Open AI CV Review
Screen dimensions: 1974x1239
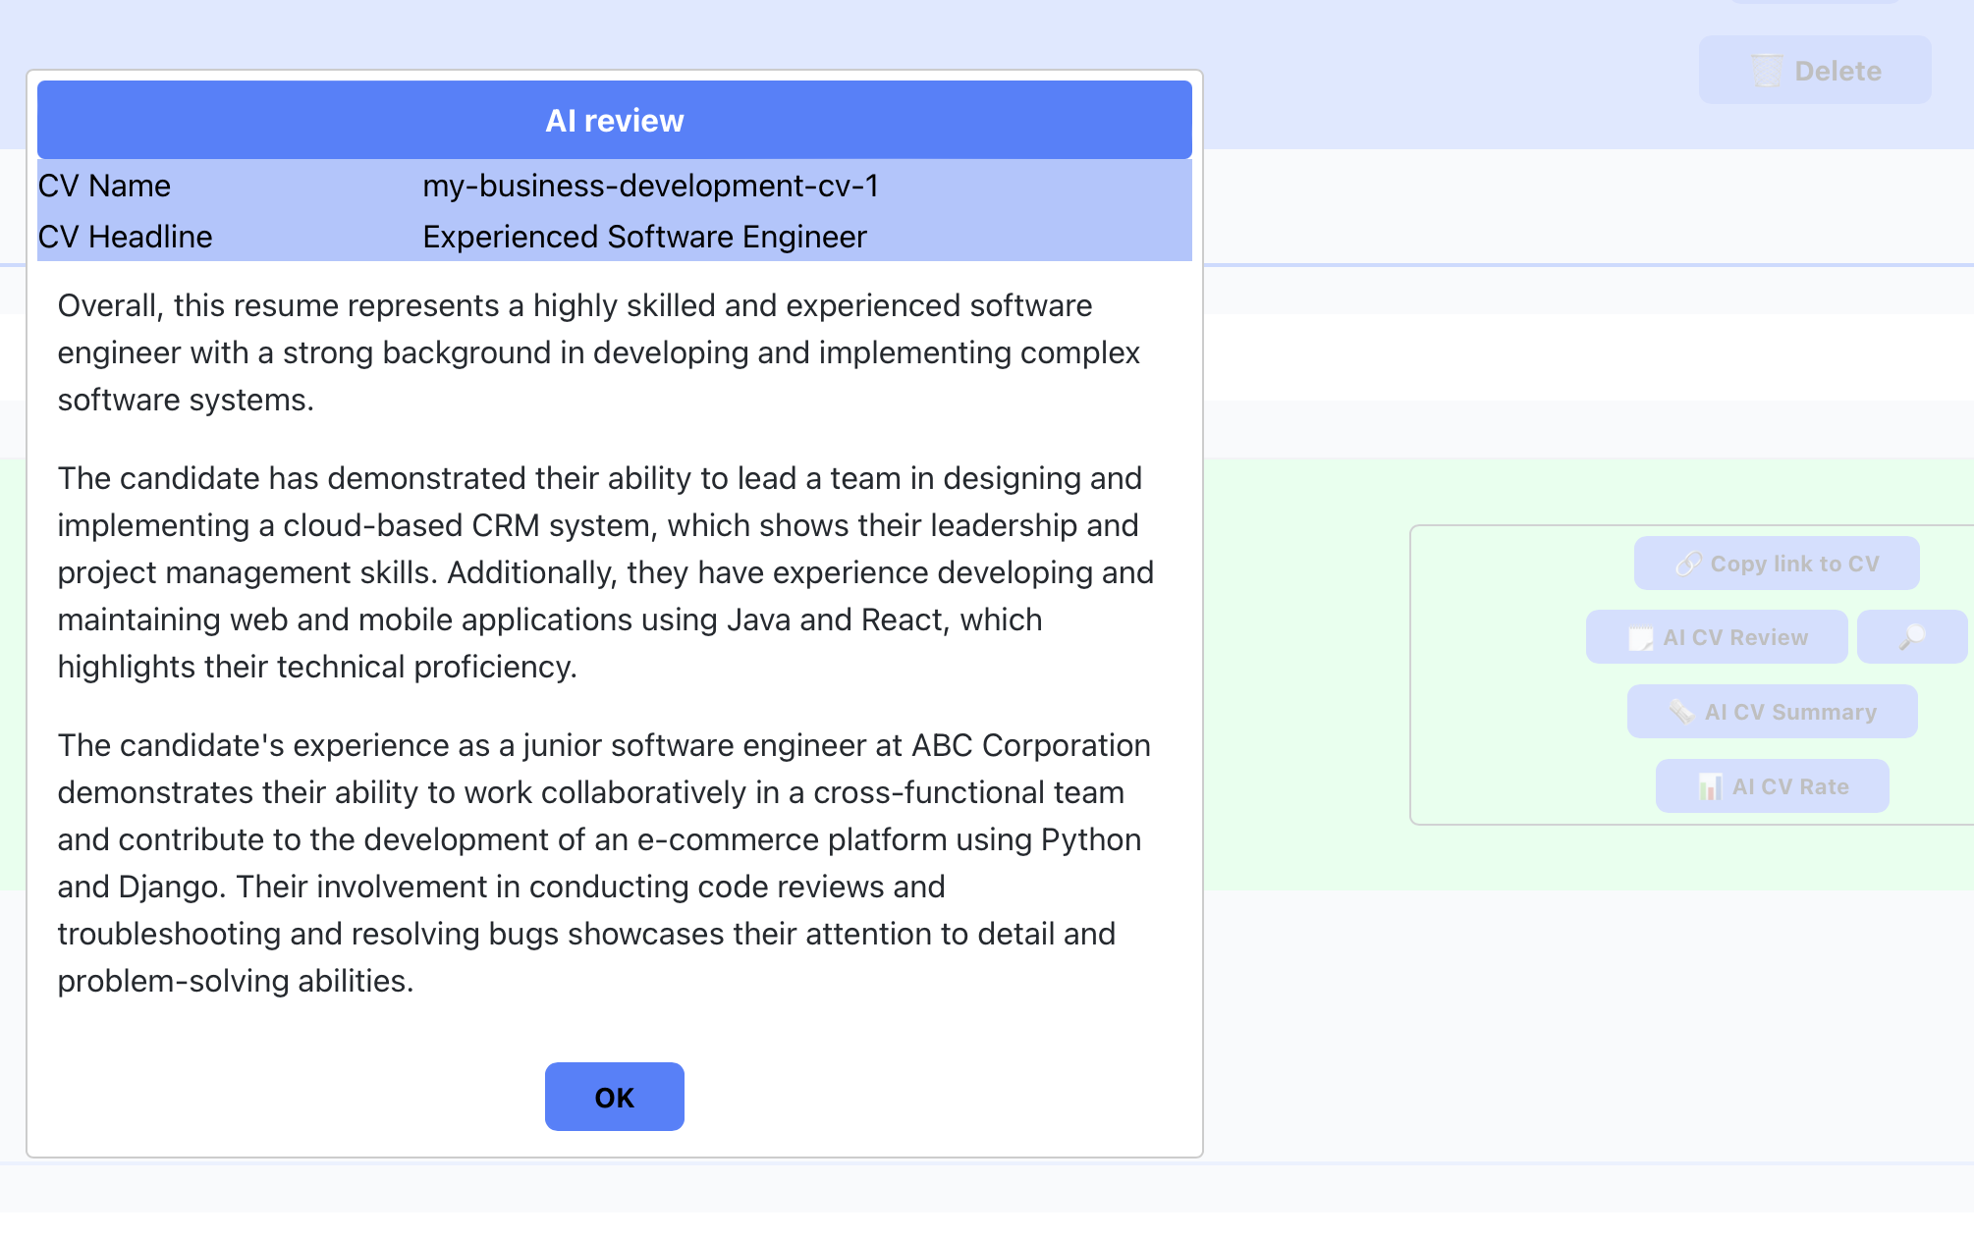coord(1734,637)
